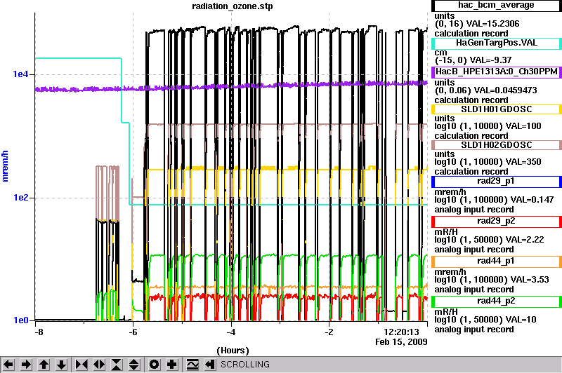Select the rad44_p2 legend entry
The width and height of the screenshot is (562, 373).
coord(497,301)
